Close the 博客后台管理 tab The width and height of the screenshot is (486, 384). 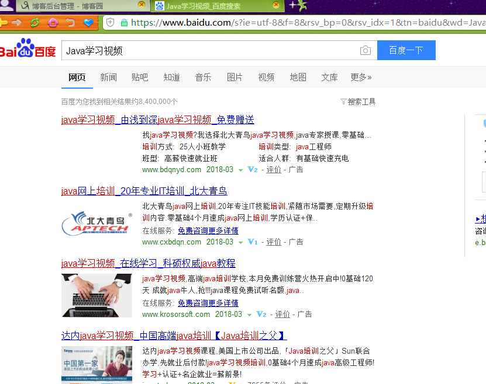pos(142,5)
